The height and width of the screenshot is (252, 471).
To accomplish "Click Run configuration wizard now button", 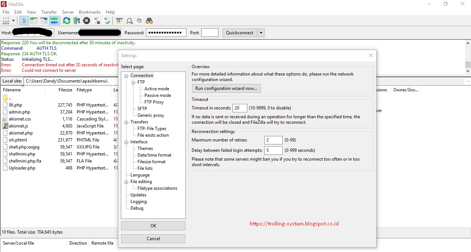I will point(227,88).
